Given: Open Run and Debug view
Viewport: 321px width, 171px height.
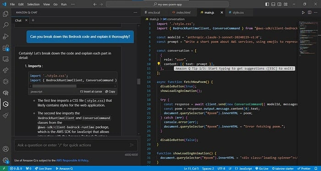Looking at the screenshot, I should click(6, 37).
